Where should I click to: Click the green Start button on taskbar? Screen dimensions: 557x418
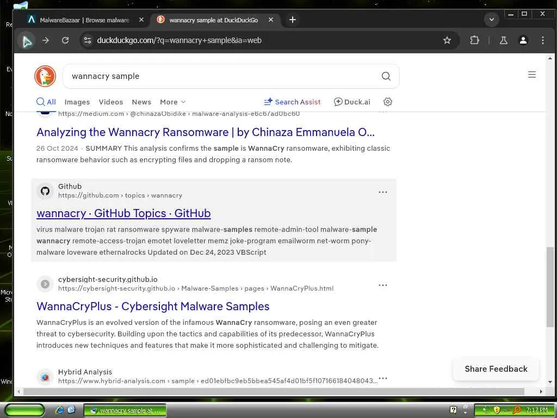25,410
